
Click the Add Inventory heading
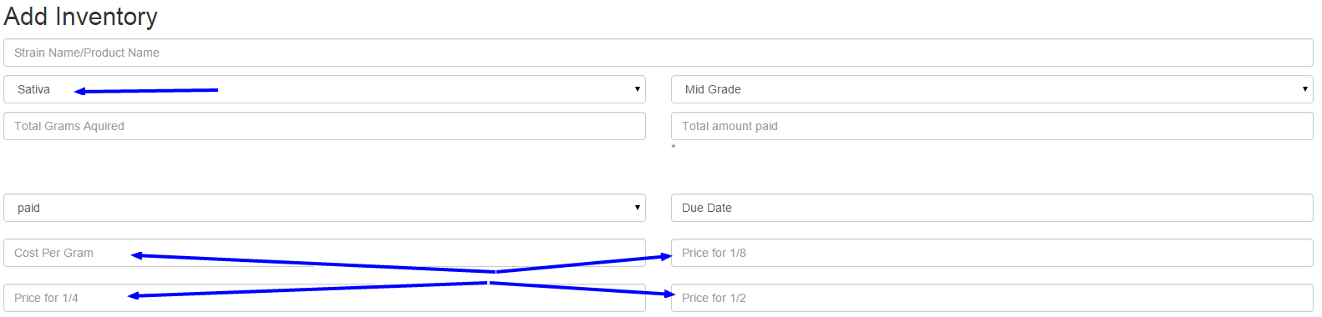coord(81,17)
